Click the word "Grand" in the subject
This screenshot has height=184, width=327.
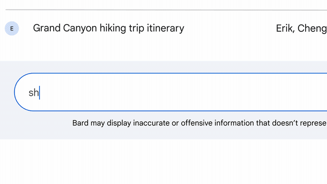click(47, 28)
